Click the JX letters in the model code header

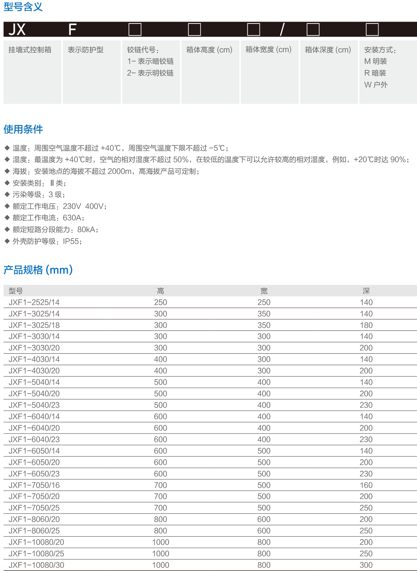tap(17, 30)
